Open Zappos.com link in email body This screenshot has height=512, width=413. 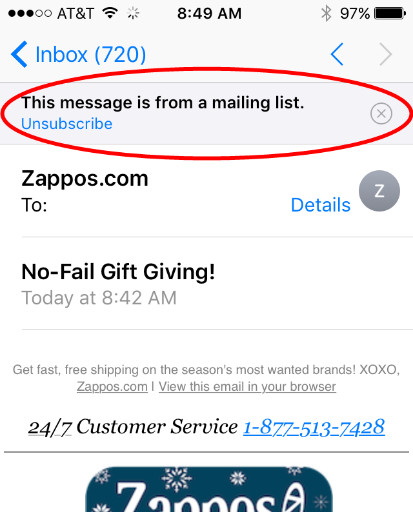(112, 387)
